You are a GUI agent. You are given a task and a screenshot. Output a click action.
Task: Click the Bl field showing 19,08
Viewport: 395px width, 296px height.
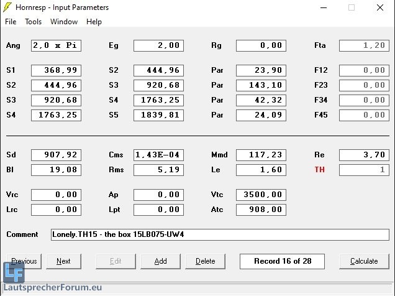point(56,170)
